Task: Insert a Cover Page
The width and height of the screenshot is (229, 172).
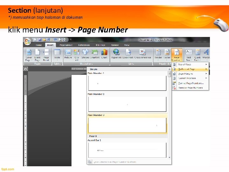Action: (x=29, y=55)
